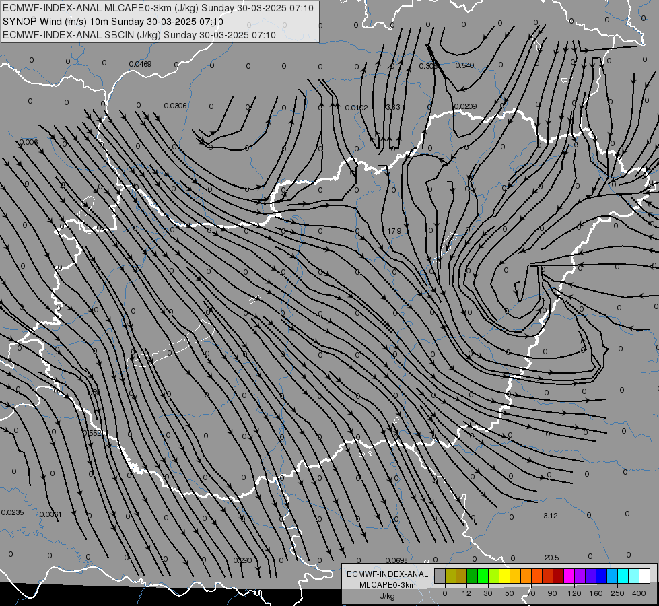Click the 0.0306 value label
The width and height of the screenshot is (659, 606).
(175, 106)
